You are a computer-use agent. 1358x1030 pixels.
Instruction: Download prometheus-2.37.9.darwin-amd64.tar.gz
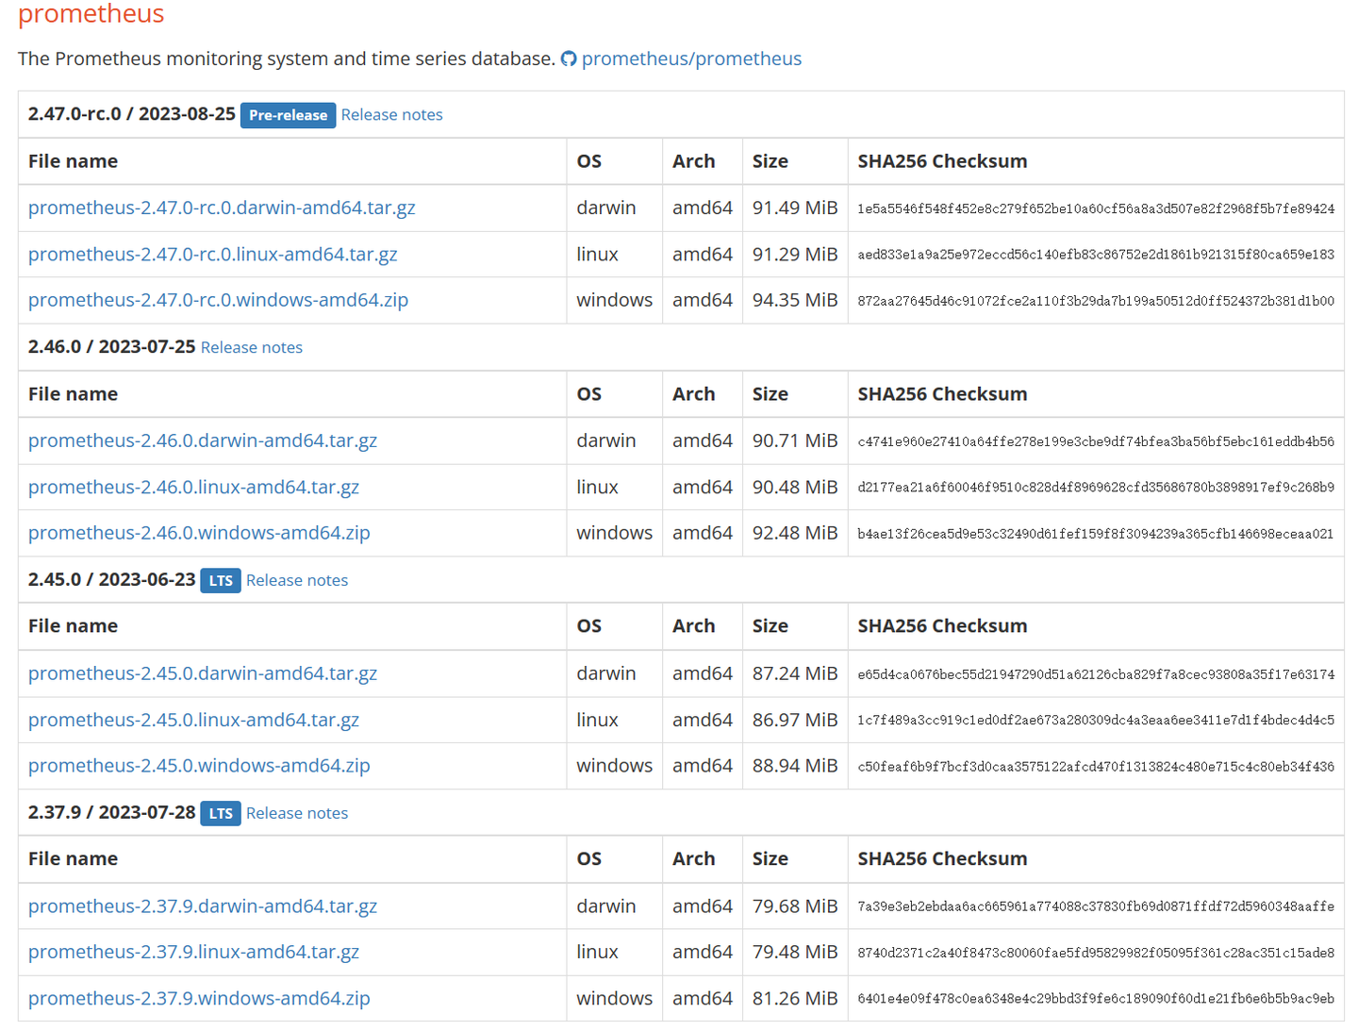[203, 906]
